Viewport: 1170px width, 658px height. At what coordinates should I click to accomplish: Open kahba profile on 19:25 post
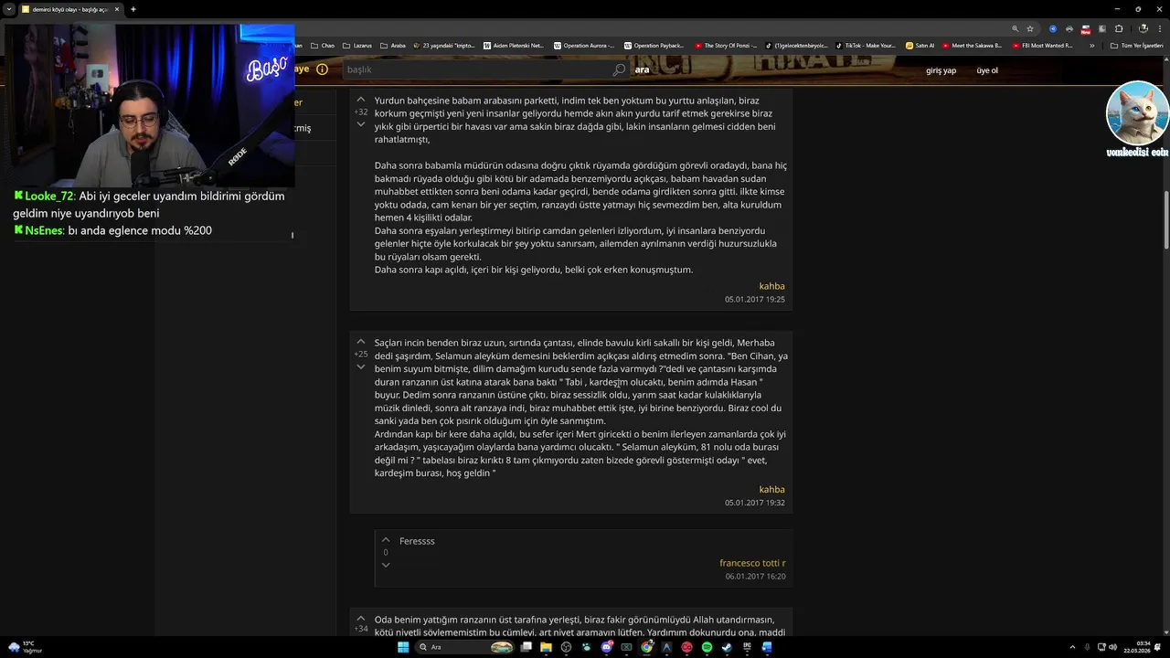click(771, 286)
